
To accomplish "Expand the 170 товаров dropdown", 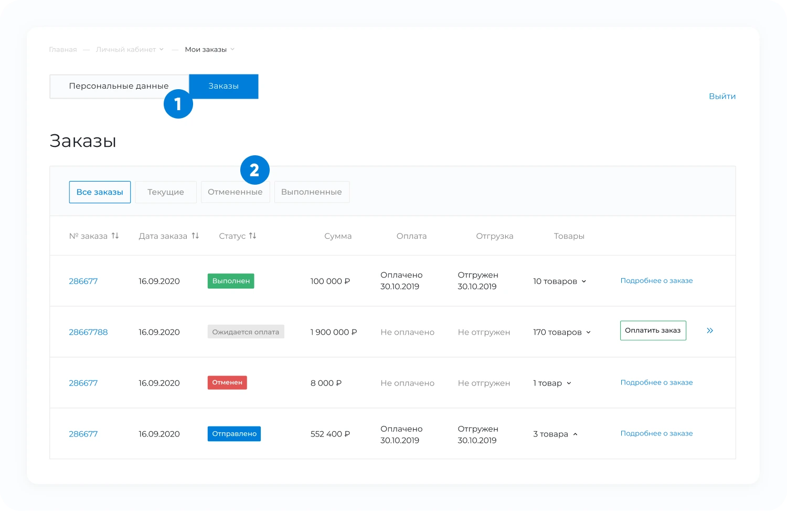I will click(588, 333).
